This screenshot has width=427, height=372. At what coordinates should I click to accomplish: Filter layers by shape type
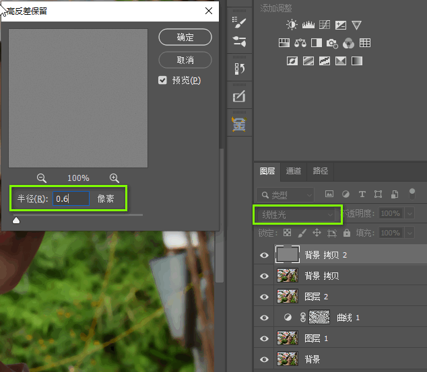[x=378, y=194]
